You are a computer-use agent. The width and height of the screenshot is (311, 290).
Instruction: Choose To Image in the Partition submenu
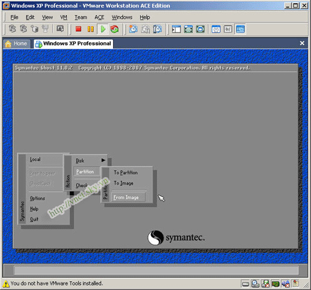pyautogui.click(x=123, y=183)
